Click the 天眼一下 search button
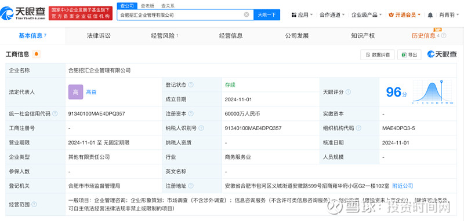The image size is (464, 221). click(x=267, y=15)
